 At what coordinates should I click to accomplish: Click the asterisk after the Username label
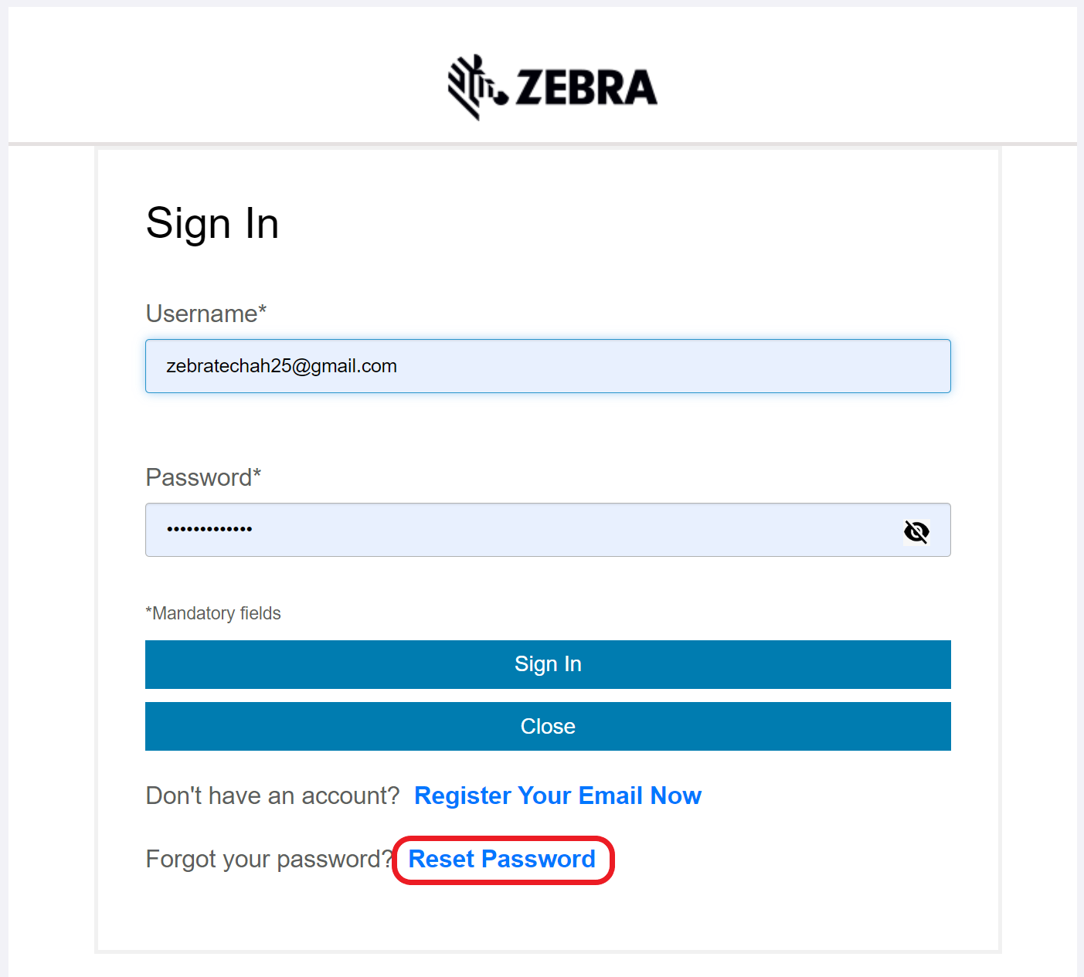[x=263, y=309]
